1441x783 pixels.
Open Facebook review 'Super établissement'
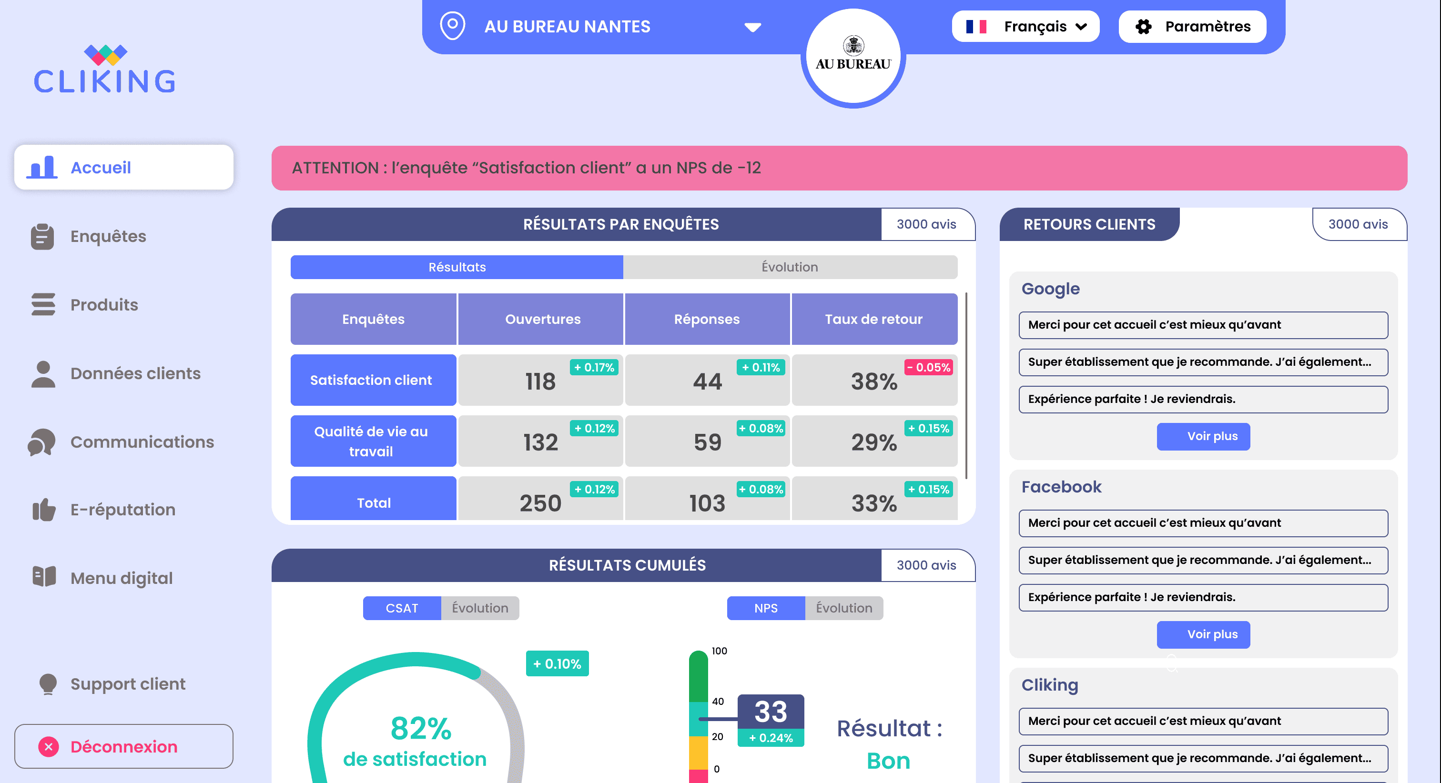pyautogui.click(x=1203, y=560)
